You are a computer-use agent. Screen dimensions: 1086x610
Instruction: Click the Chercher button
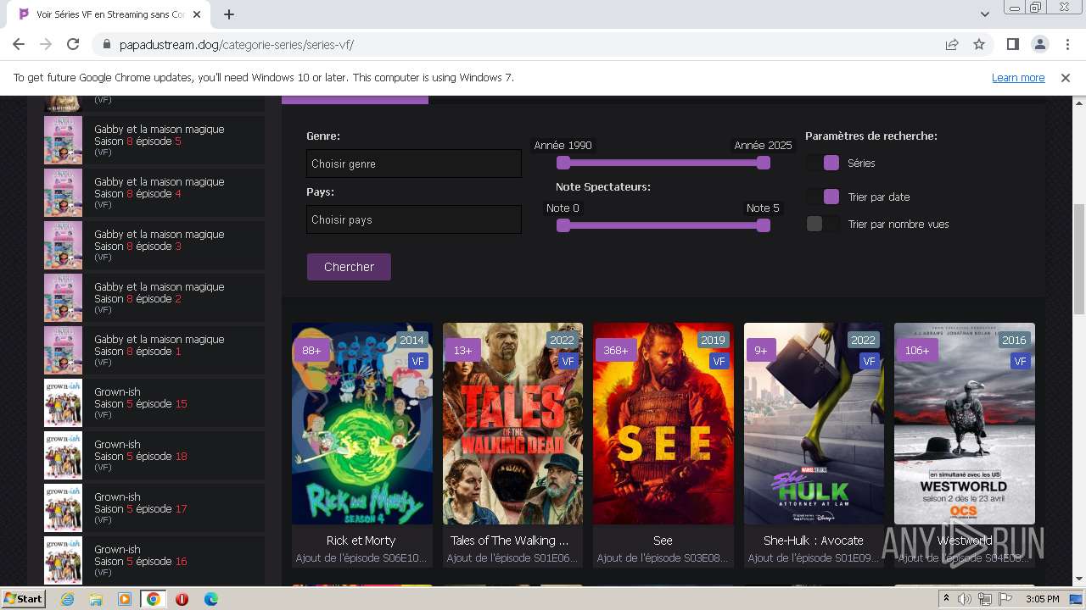click(349, 267)
